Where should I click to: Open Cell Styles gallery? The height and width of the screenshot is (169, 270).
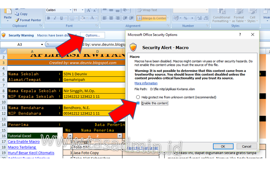pyautogui.click(x=253, y=16)
